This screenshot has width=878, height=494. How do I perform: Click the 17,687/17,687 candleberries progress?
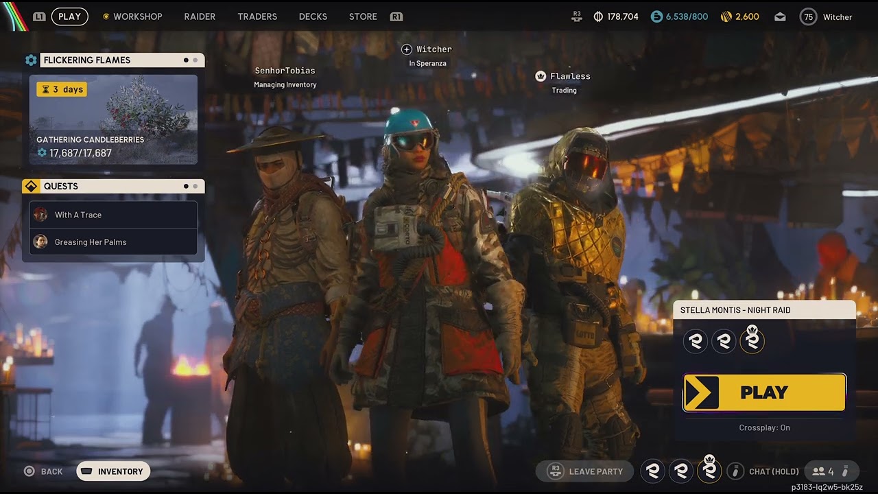tap(80, 153)
